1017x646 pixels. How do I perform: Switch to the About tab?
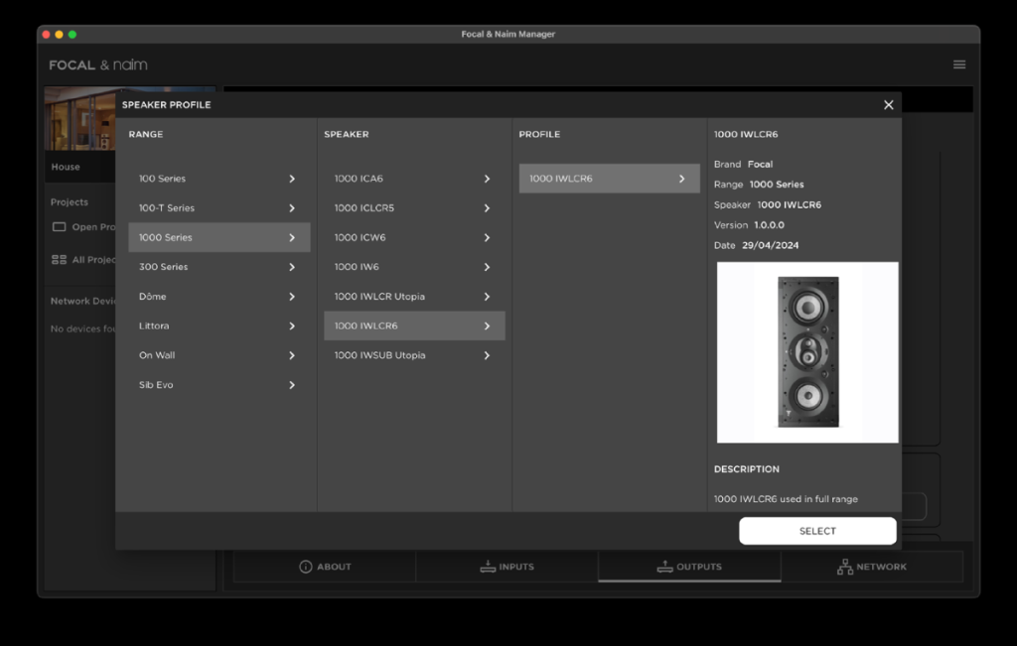325,567
